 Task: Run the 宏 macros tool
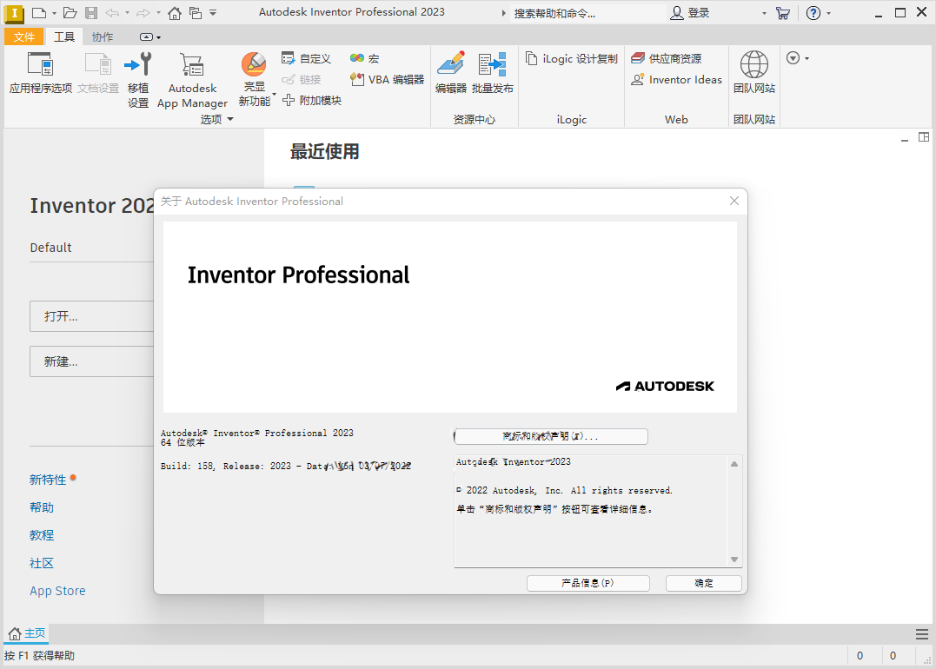(364, 57)
